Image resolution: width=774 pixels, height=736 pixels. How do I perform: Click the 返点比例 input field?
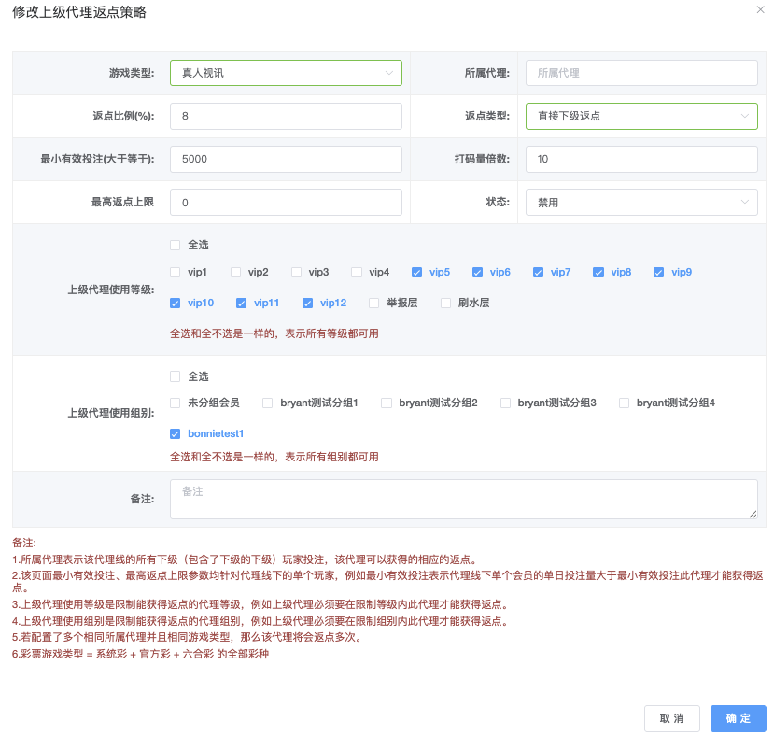coord(286,116)
